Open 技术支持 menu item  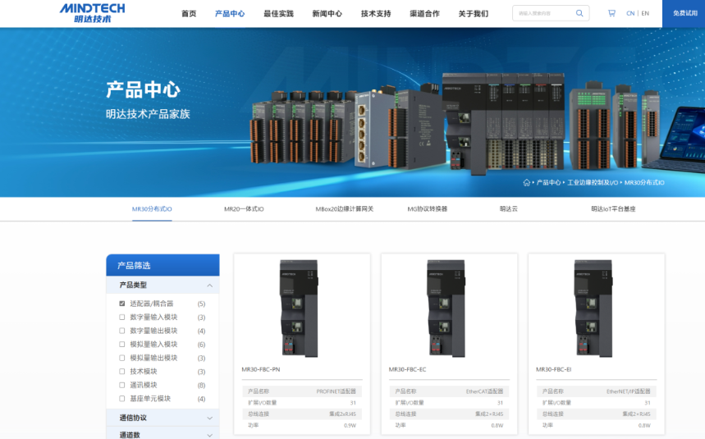[x=376, y=13]
